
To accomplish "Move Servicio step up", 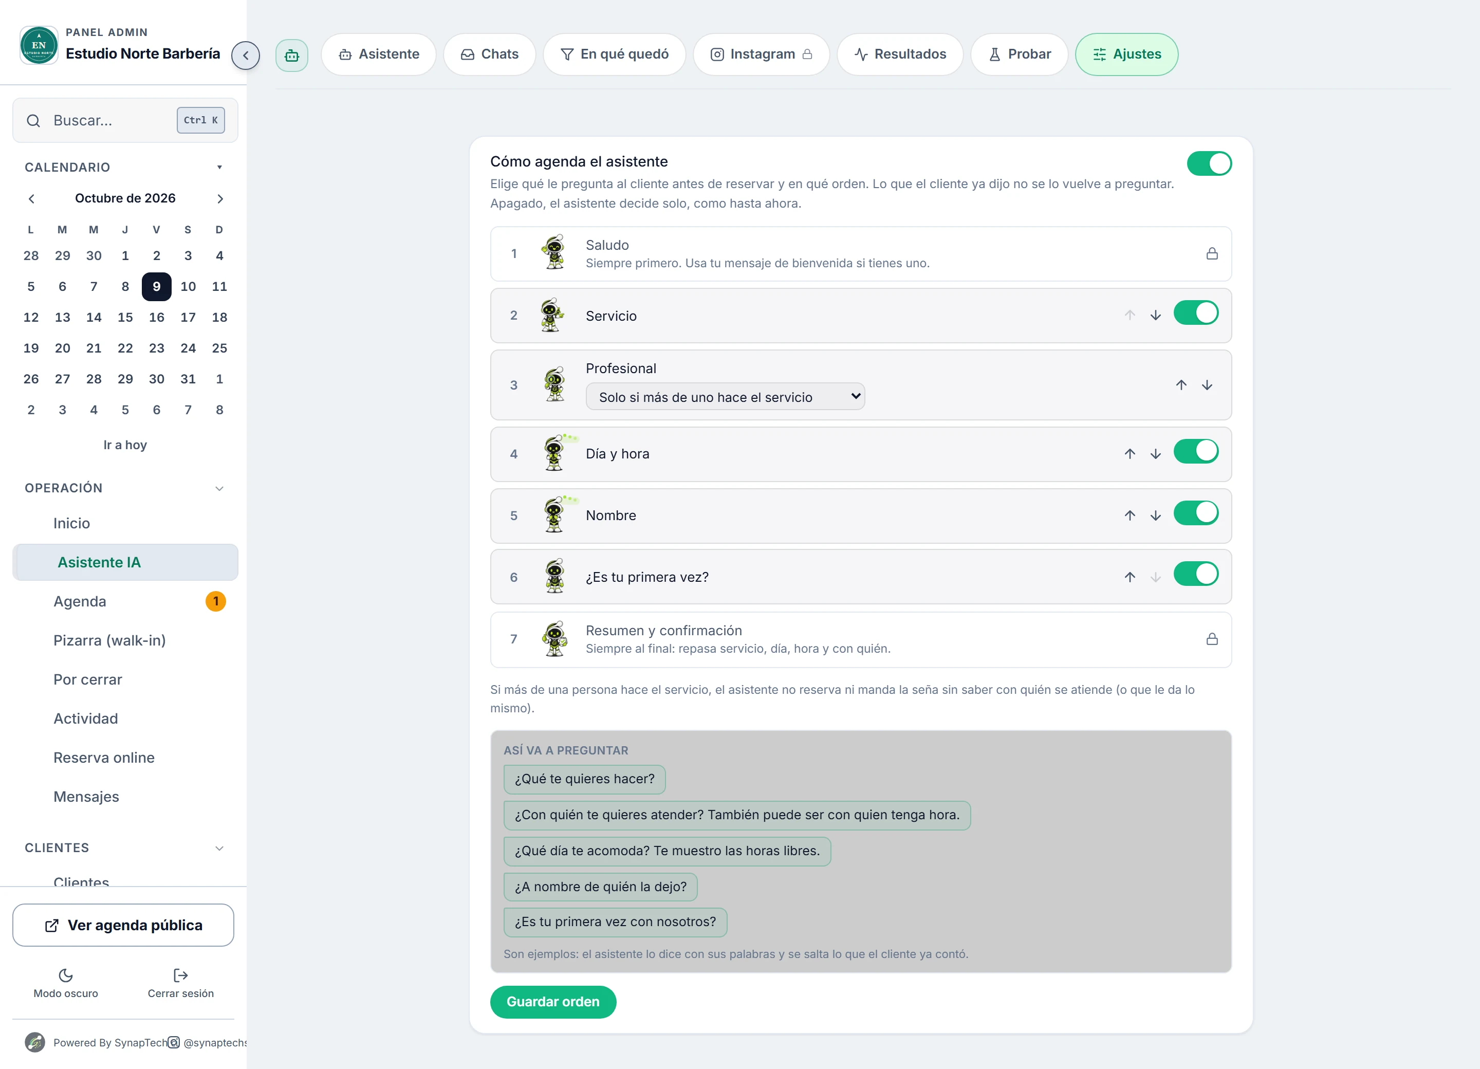I will tap(1130, 315).
